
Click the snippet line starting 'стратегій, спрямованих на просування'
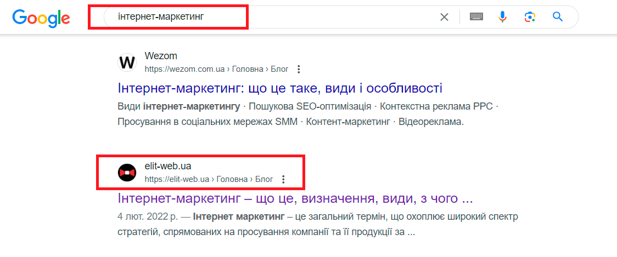click(x=266, y=232)
